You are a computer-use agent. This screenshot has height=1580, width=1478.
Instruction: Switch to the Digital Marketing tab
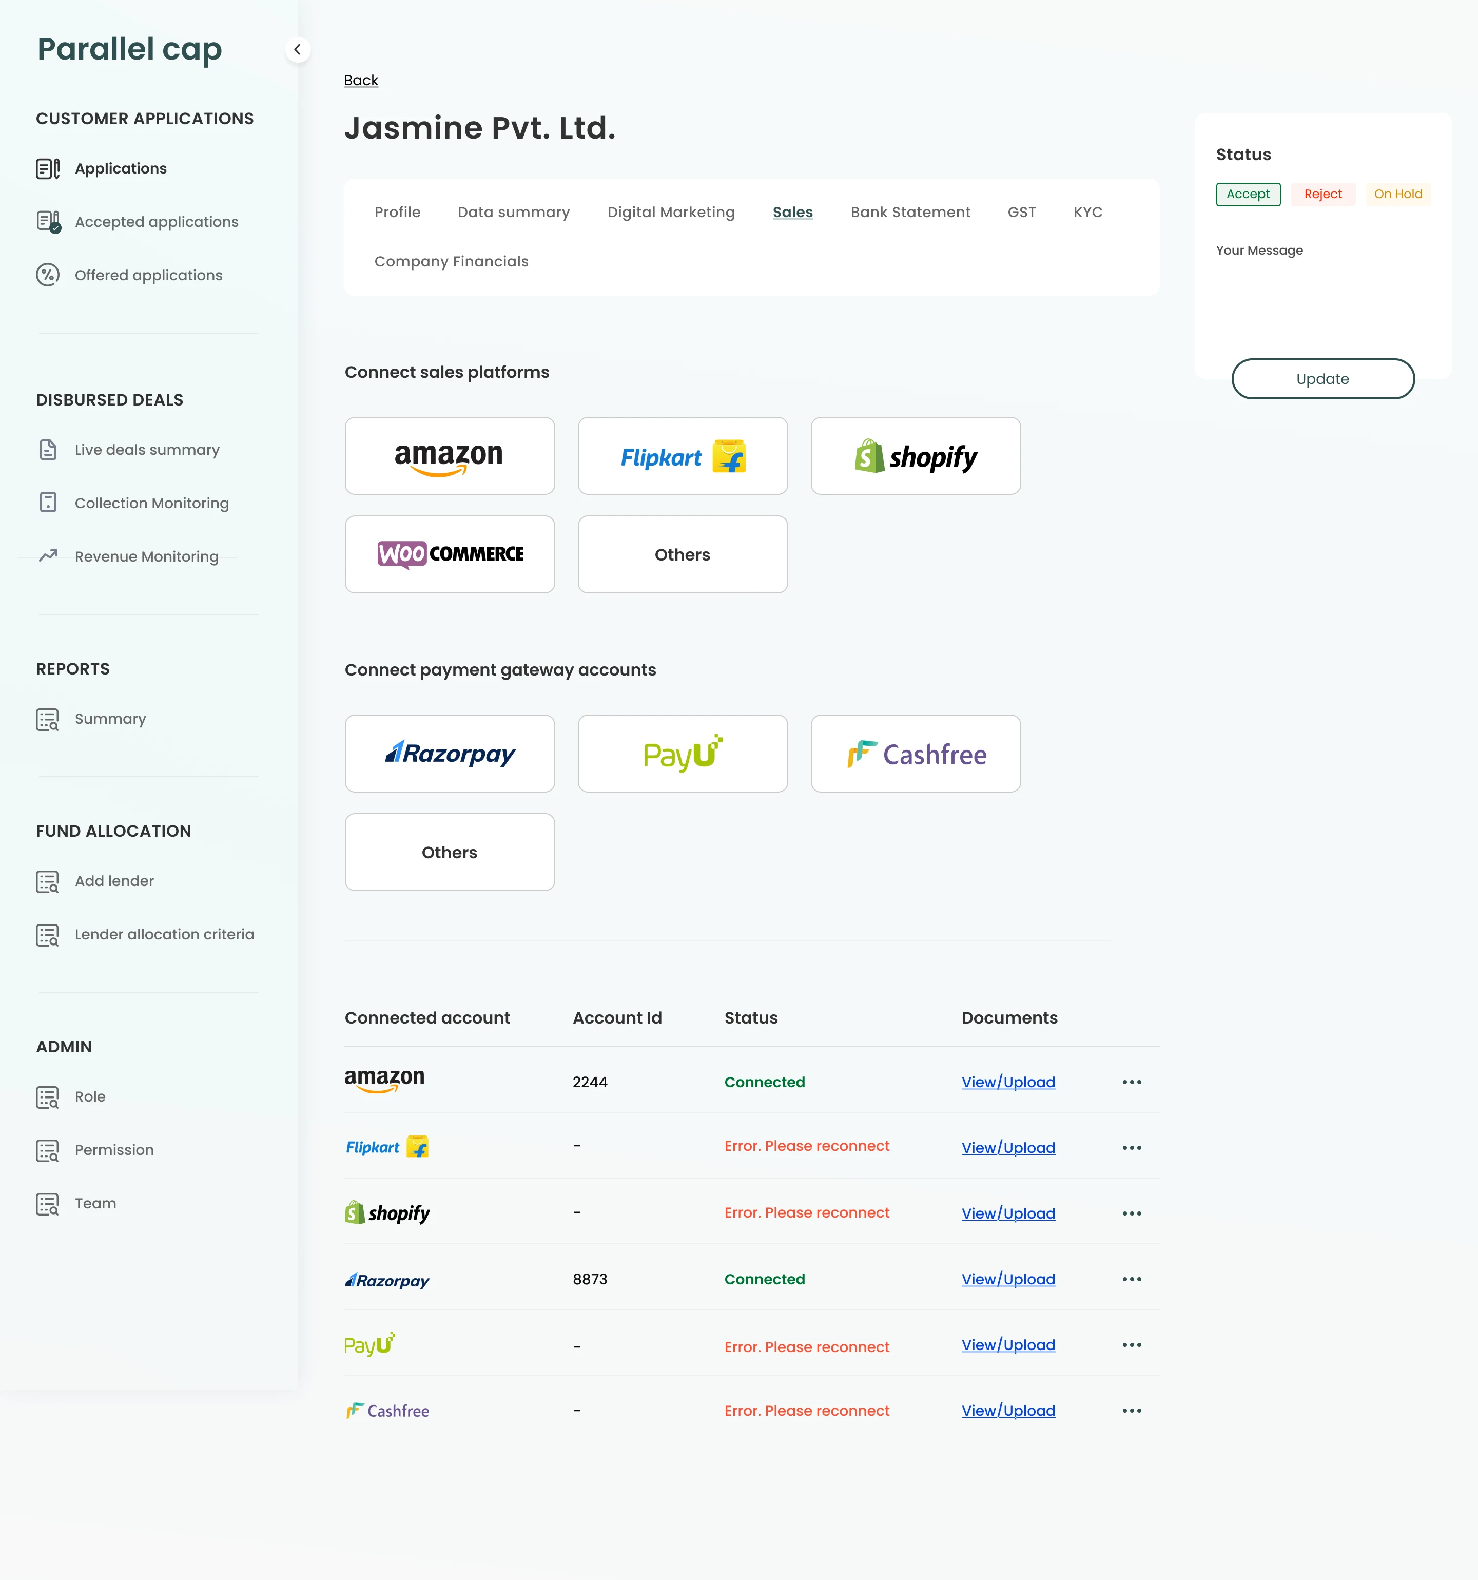671,212
